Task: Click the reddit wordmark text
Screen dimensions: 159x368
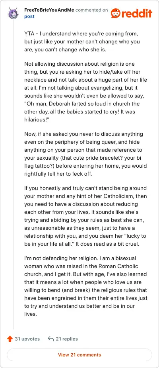Action: [137, 14]
